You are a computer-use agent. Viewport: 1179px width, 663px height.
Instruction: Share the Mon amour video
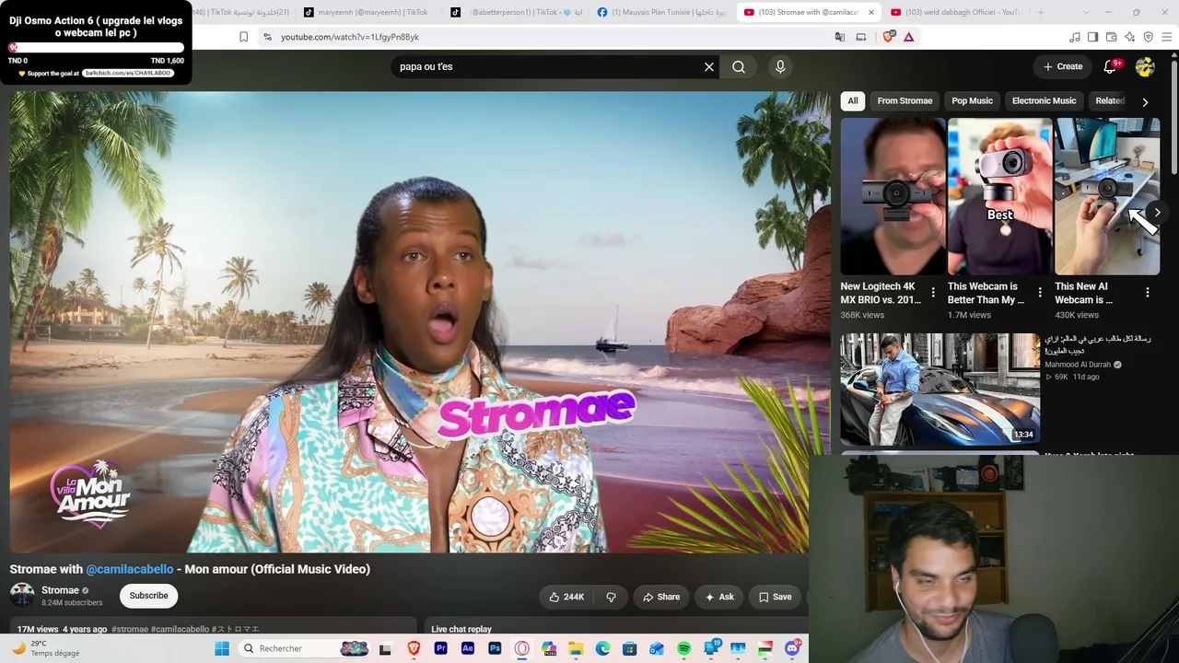(x=661, y=597)
